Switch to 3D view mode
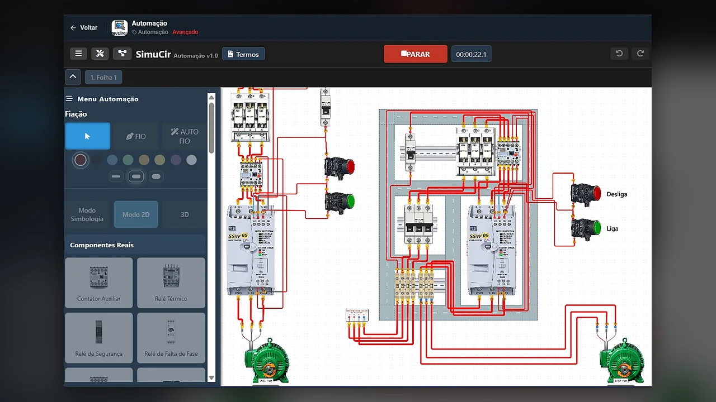This screenshot has width=716, height=402. (185, 214)
